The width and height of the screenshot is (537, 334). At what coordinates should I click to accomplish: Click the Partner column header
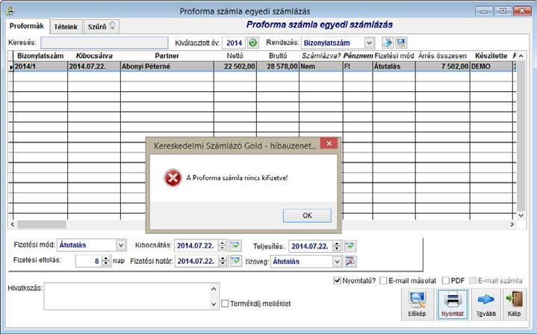click(167, 56)
